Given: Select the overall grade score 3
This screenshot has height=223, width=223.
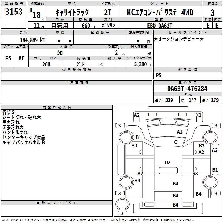Looking at the screenshot, I should pyautogui.click(x=212, y=13).
